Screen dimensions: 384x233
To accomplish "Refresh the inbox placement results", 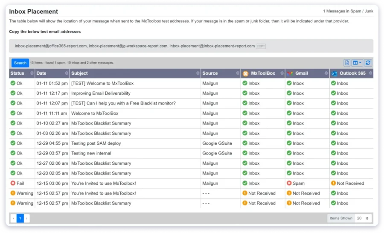I will [368, 63].
